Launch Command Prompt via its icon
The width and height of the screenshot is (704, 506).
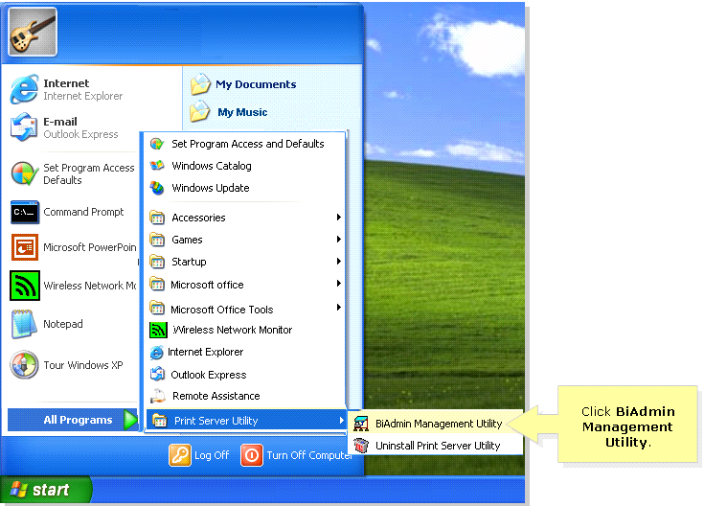tap(25, 212)
